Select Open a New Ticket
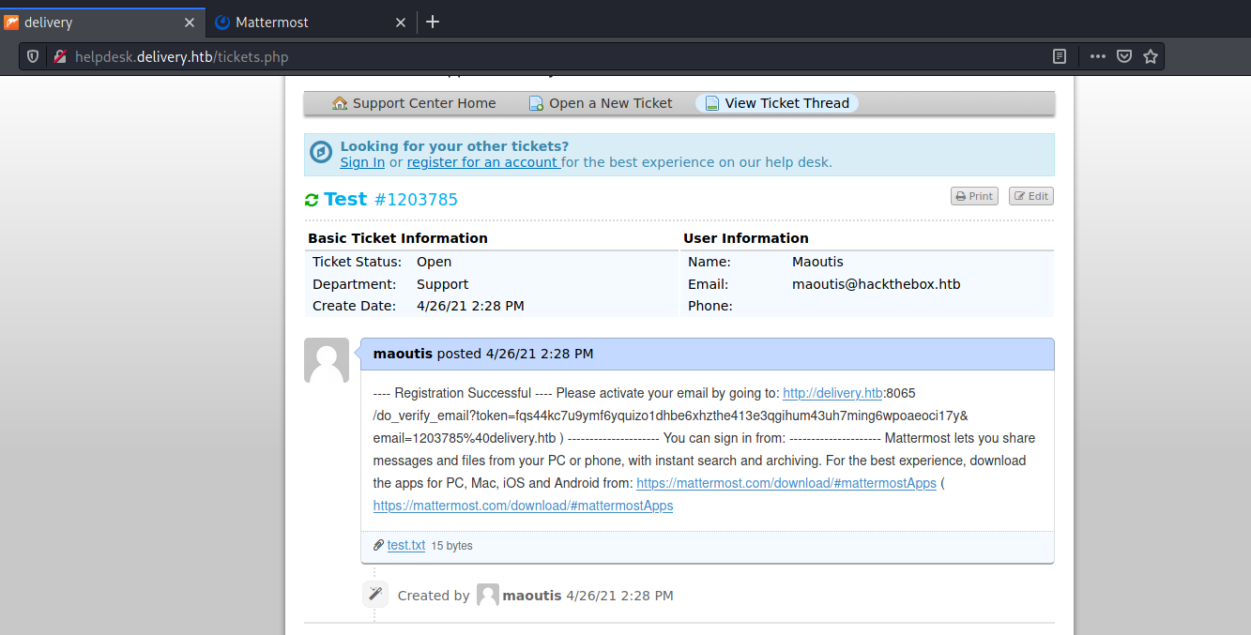Image resolution: width=1251 pixels, height=635 pixels. (x=601, y=103)
